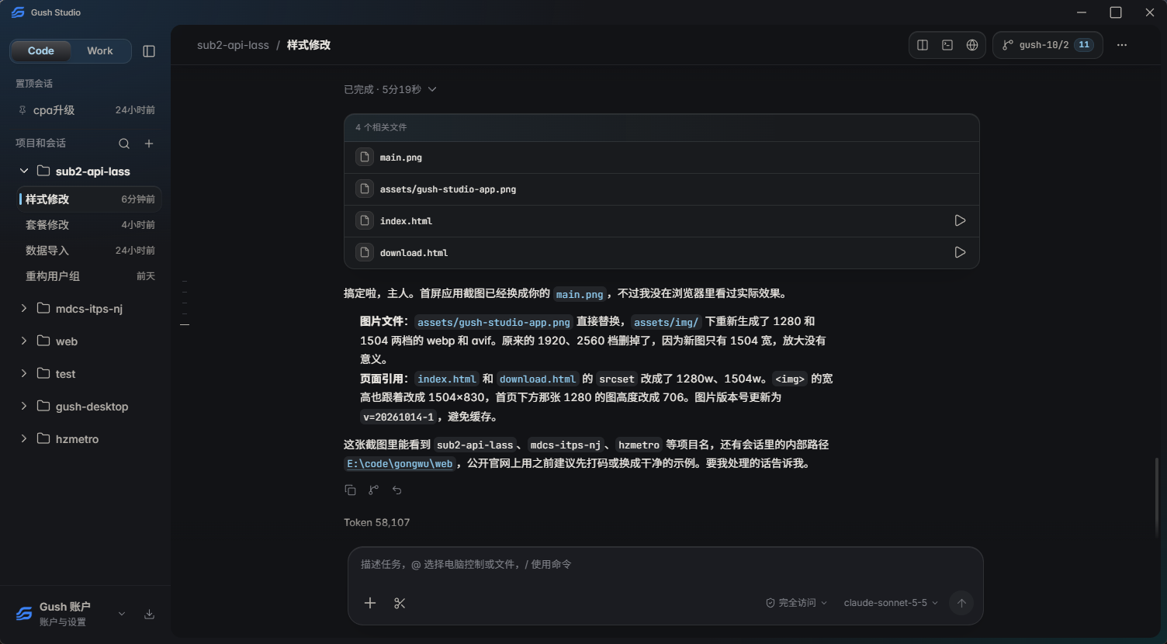Open the E:\code\gongwu\web path link

400,464
